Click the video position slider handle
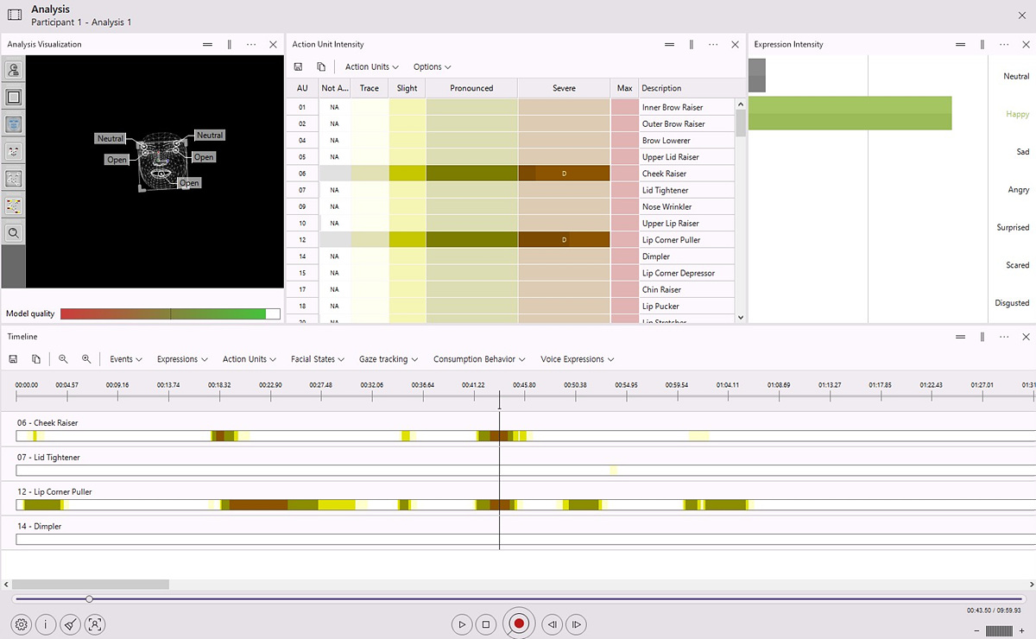1036x639 pixels. [x=89, y=598]
